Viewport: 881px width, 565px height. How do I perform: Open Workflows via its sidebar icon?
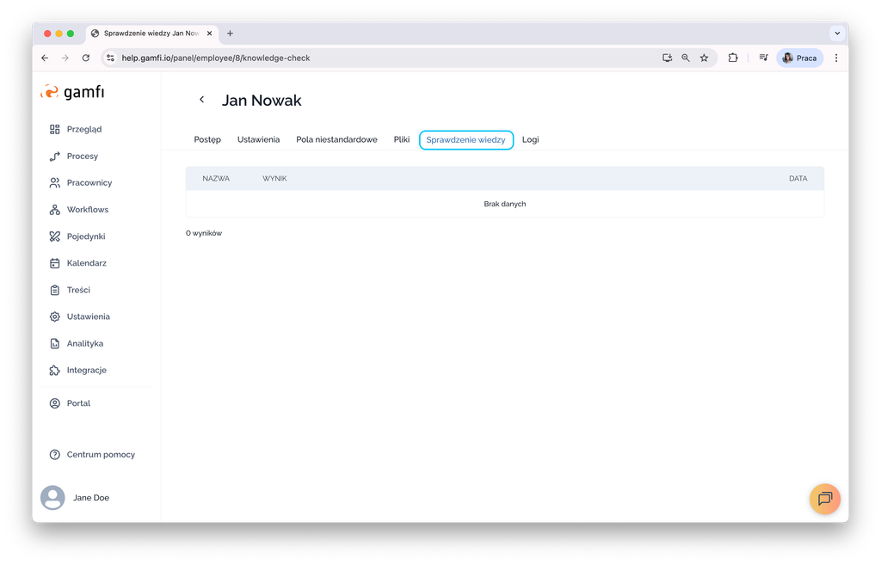pyautogui.click(x=55, y=210)
